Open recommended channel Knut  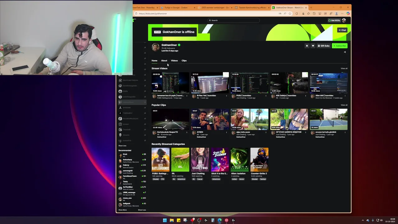tap(132, 155)
